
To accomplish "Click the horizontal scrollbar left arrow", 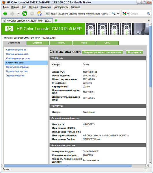I will tap(3, 166).
